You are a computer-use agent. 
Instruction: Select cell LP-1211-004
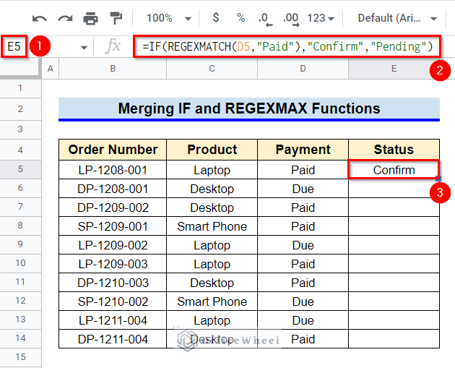pos(113,320)
